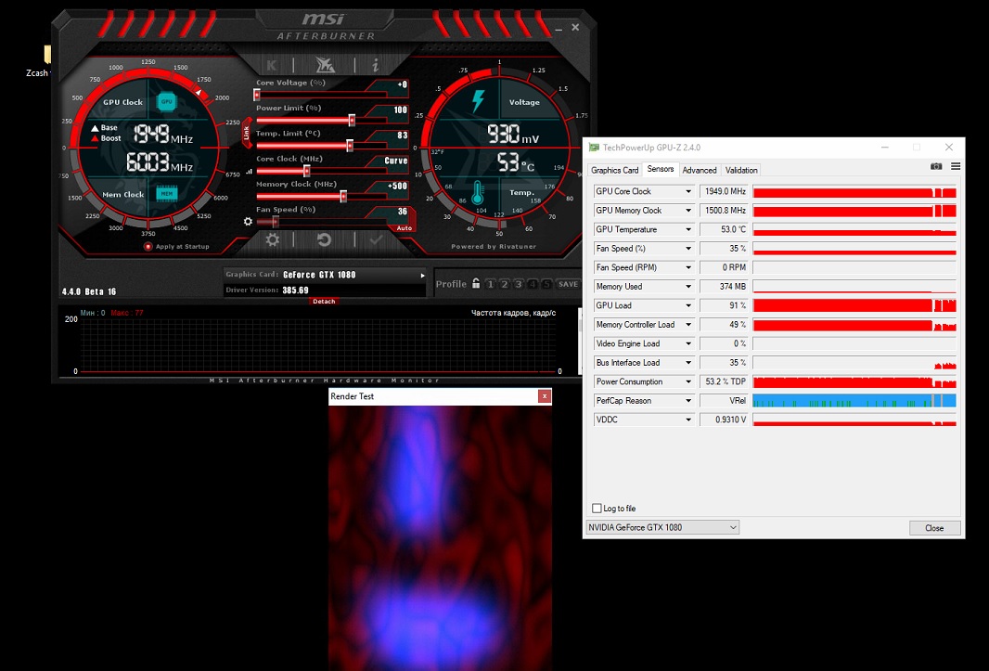Open Fan Speed (%) sensor dropdown
The height and width of the screenshot is (671, 989).
(688, 248)
